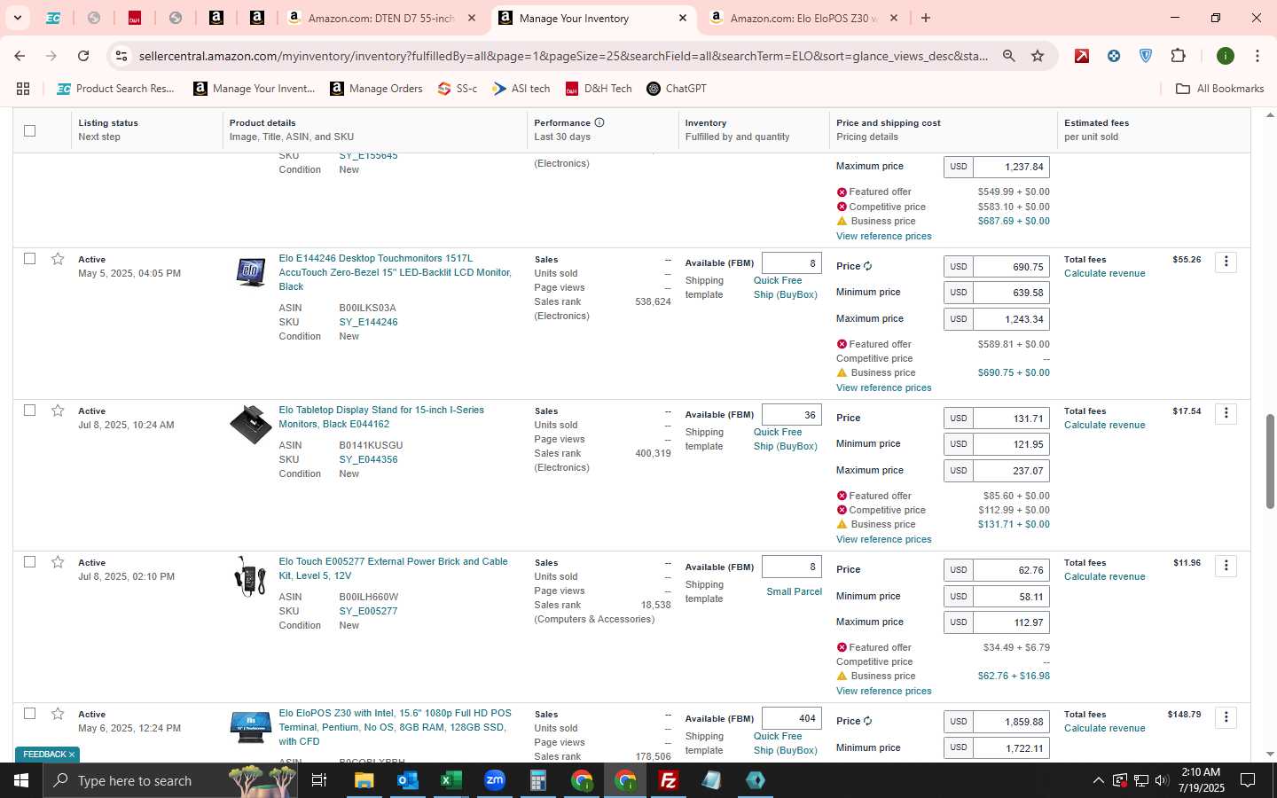Open the D&H Tech bookmark

599,89
